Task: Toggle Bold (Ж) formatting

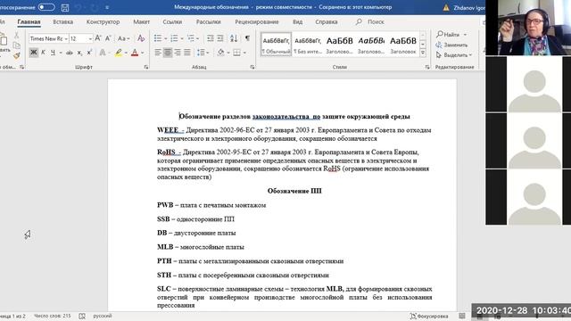Action: (34, 53)
